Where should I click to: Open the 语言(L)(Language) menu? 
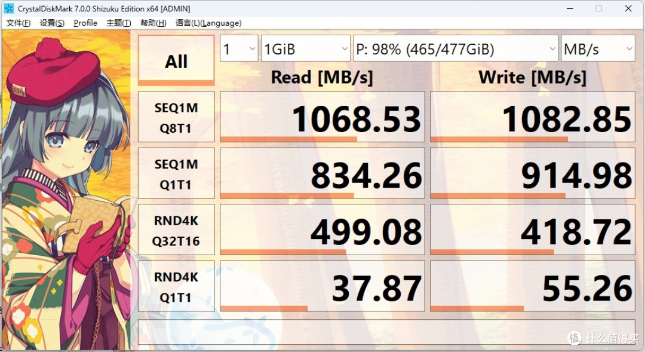[x=208, y=23]
